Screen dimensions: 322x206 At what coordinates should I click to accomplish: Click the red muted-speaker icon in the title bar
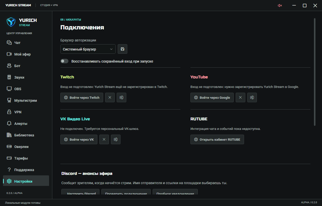(280, 6)
